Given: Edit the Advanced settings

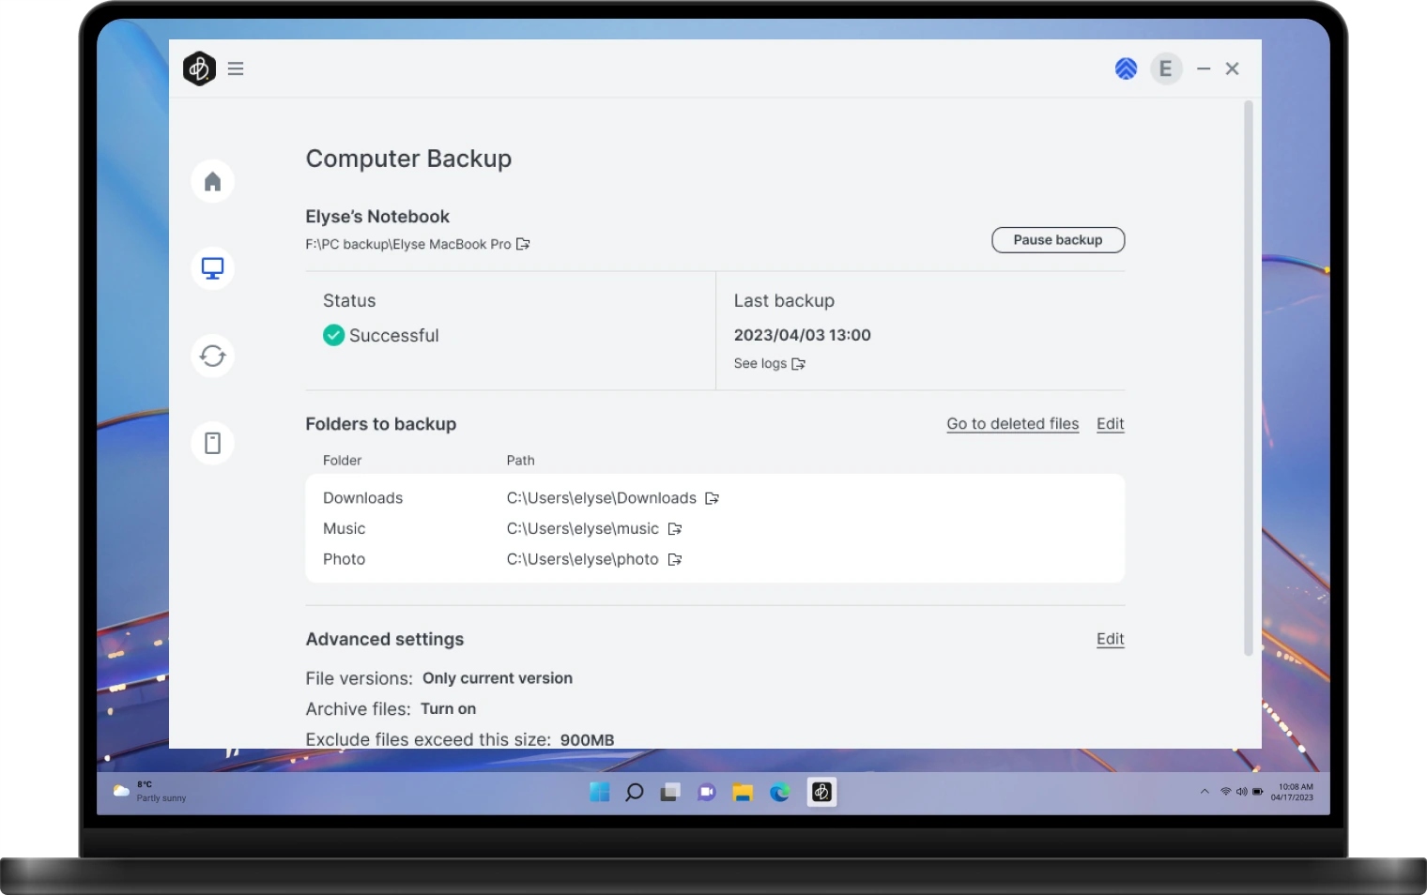Looking at the screenshot, I should coord(1111,639).
